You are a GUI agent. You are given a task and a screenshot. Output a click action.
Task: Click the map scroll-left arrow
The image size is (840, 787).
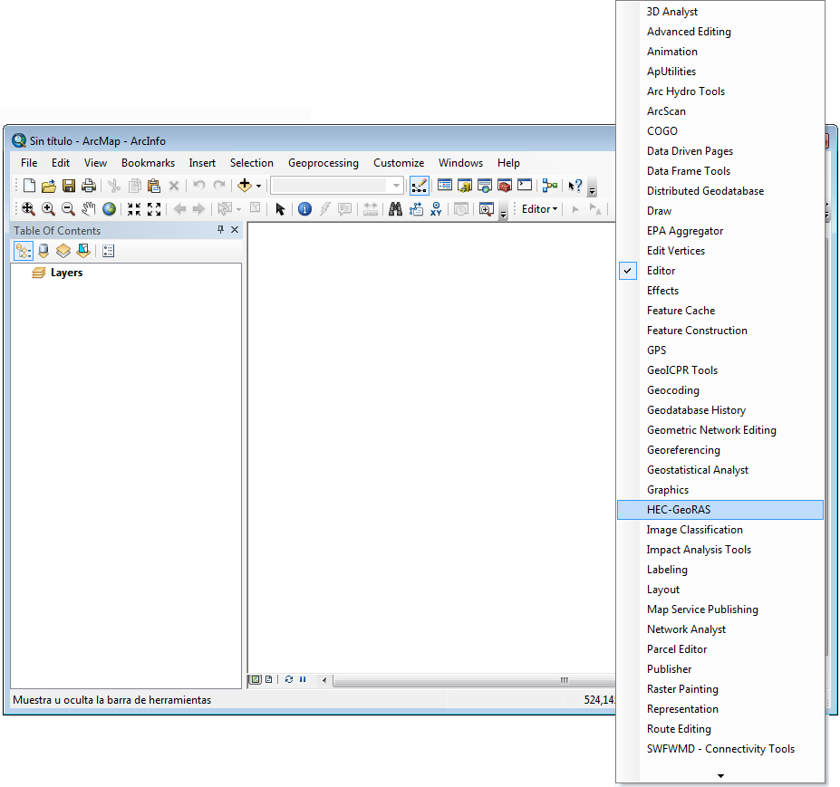pyautogui.click(x=324, y=680)
